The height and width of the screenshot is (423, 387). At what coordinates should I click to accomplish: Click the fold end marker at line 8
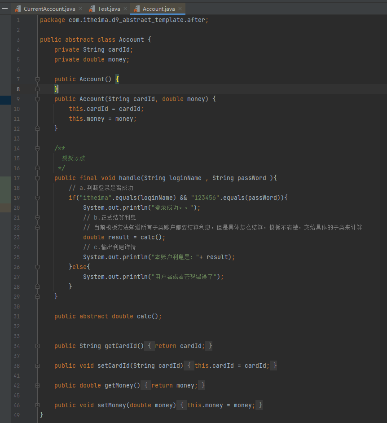pyautogui.click(x=37, y=89)
